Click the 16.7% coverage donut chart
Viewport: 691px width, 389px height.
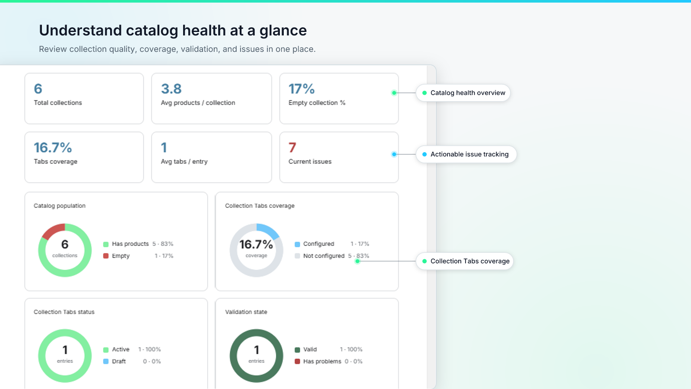[256, 250]
